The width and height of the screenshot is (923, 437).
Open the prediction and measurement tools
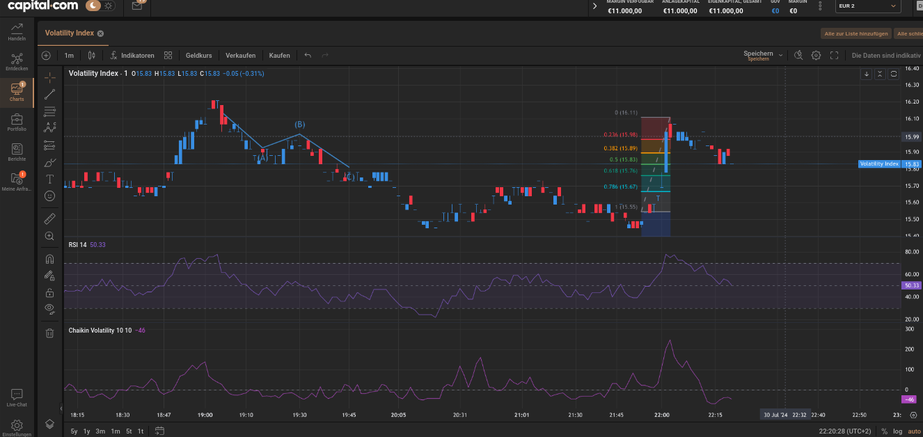coord(49,145)
